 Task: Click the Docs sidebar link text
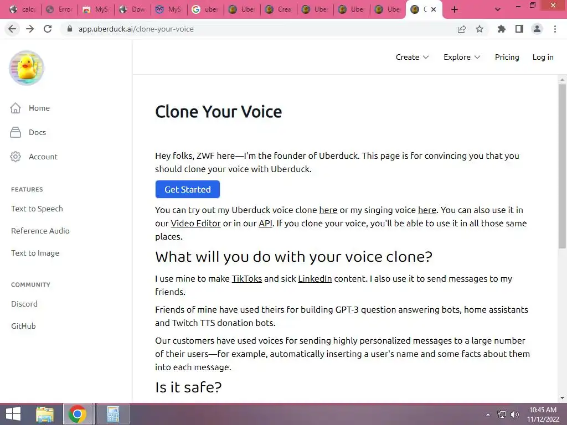click(37, 132)
